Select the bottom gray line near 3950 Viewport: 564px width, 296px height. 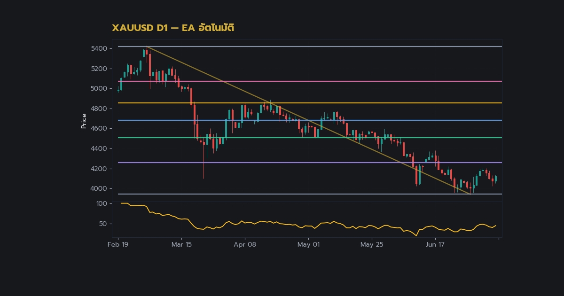[x=310, y=194]
